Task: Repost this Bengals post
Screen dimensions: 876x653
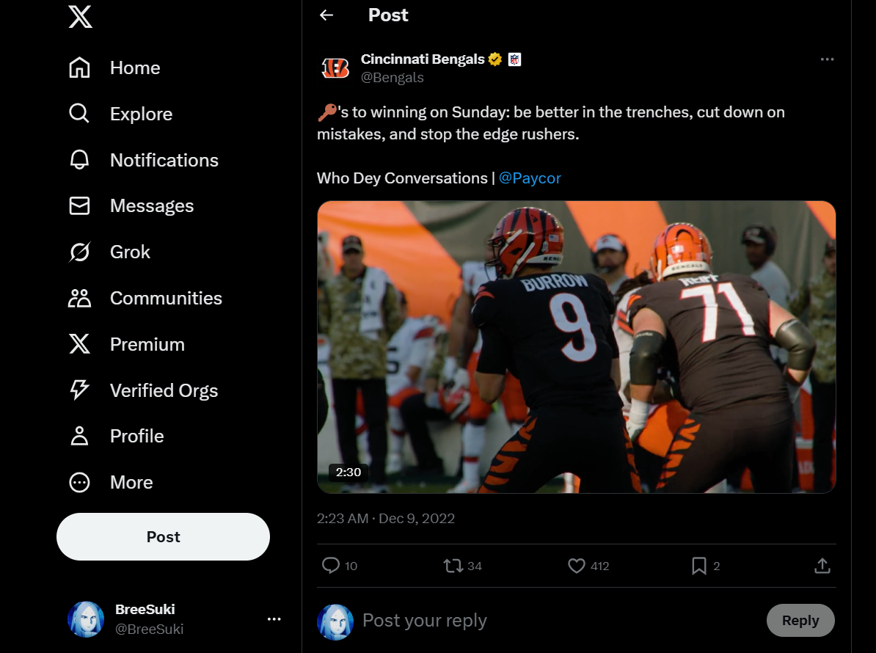Action: pyautogui.click(x=453, y=566)
